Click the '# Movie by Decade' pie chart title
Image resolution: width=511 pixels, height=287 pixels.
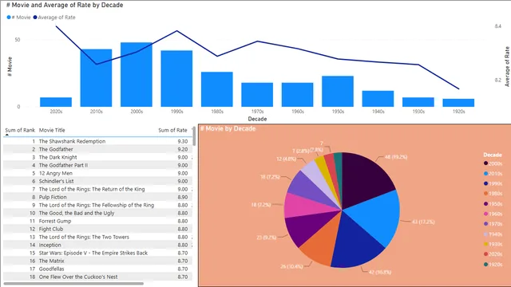[228, 128]
